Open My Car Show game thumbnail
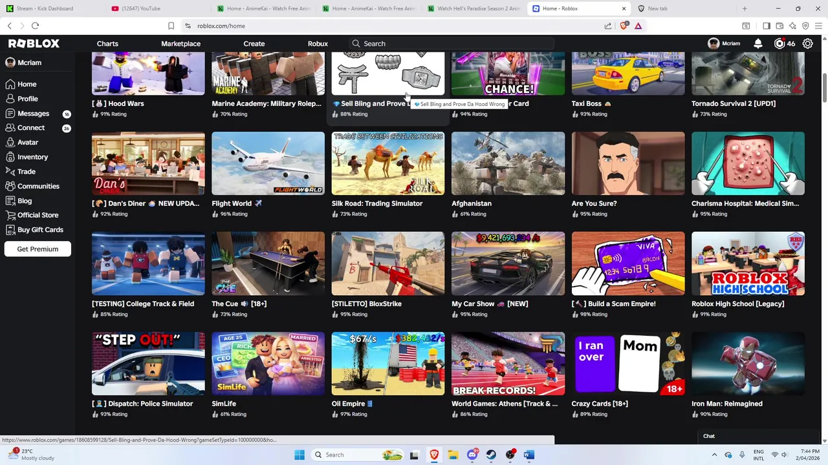828x465 pixels. (508, 263)
